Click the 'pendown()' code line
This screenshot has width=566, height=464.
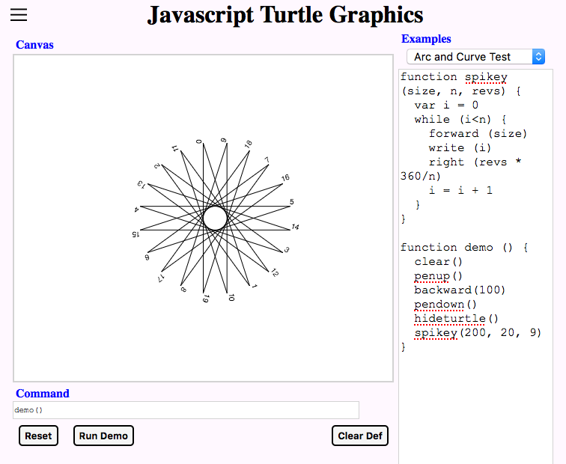click(445, 305)
